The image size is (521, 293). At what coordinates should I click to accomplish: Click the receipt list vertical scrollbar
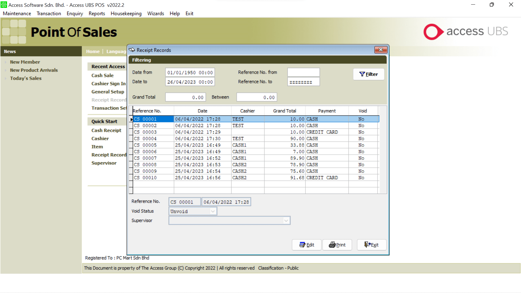pos(383,149)
